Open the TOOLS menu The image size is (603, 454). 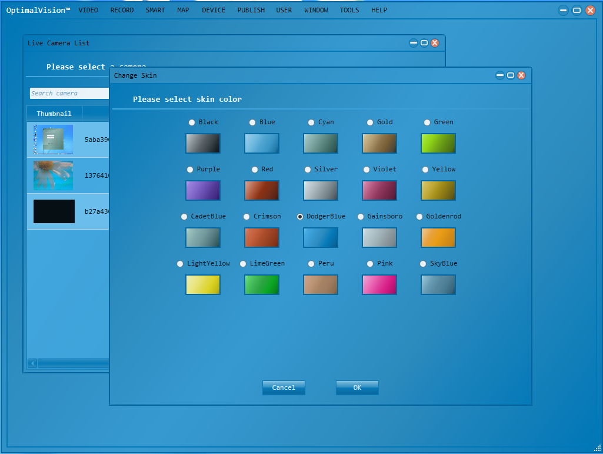point(349,10)
